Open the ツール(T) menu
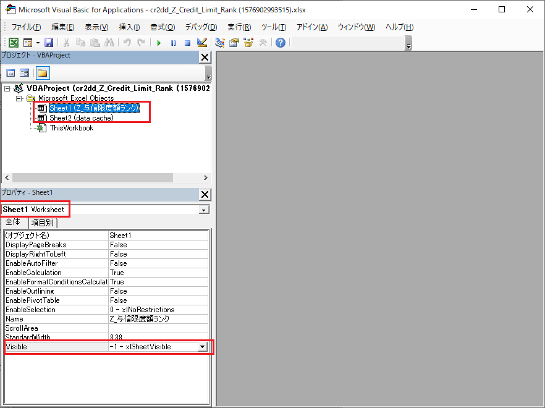This screenshot has height=408, width=545. (x=274, y=27)
